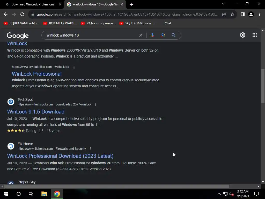Viewport: 265px width, 199px height.
Task: Open the tab search dropdown arrow
Action: [223, 4]
